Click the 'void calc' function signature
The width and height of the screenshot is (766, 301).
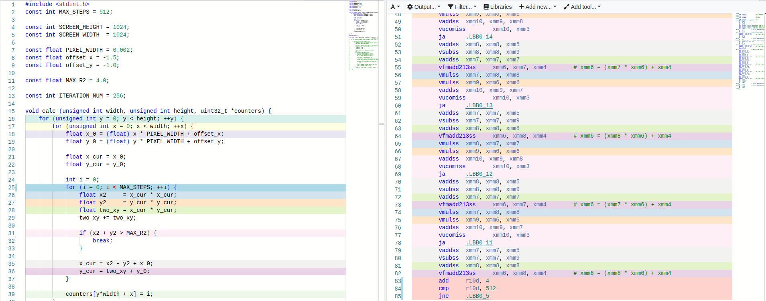tap(148, 111)
